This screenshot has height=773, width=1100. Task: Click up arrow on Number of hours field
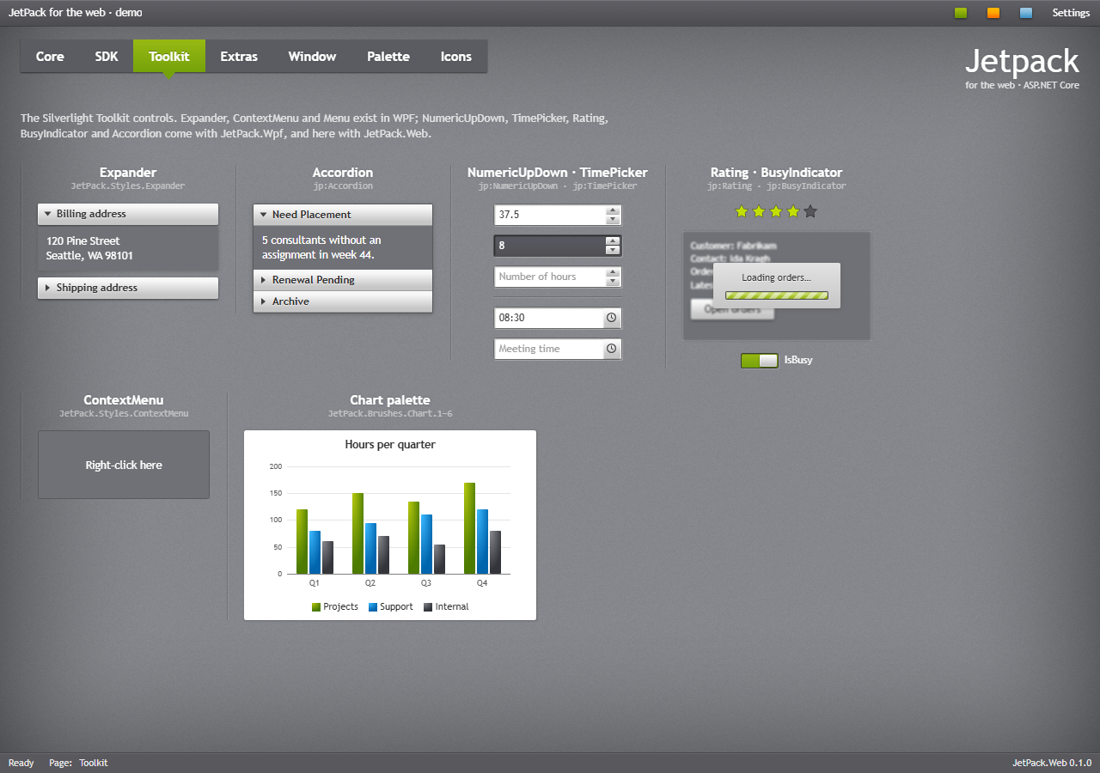coord(613,272)
